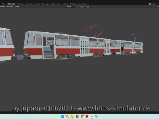Open the snapping options dropdown

(x=85, y=7)
